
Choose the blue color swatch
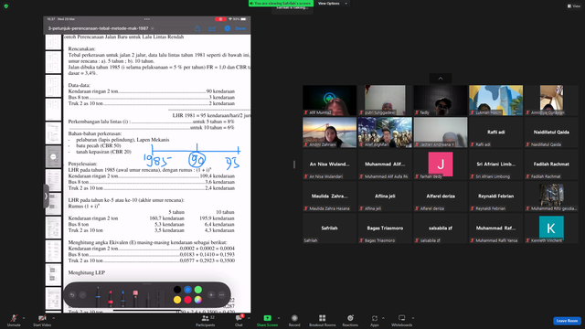click(187, 290)
